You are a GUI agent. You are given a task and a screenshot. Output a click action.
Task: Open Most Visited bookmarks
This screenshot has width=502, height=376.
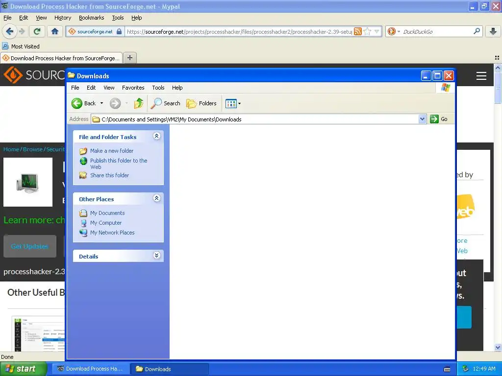(x=21, y=47)
